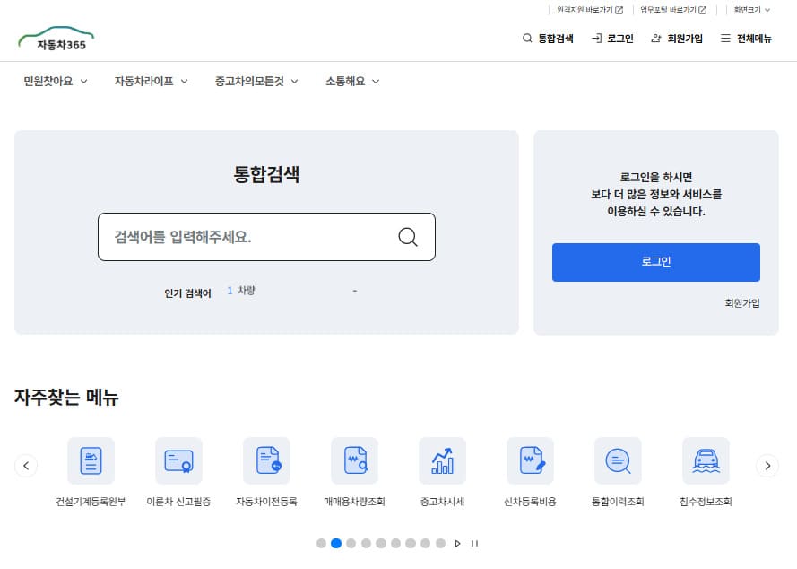Screen dimensions: 797x569
Task: Select last carousel page dot
Action: tap(441, 544)
